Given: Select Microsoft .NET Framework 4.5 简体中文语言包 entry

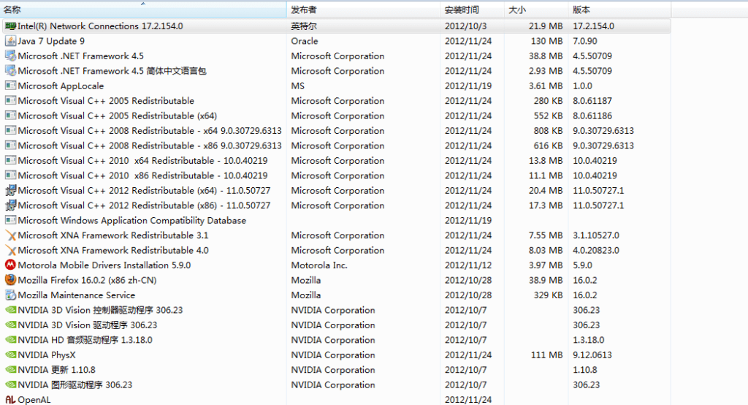Looking at the screenshot, I should coord(112,71).
